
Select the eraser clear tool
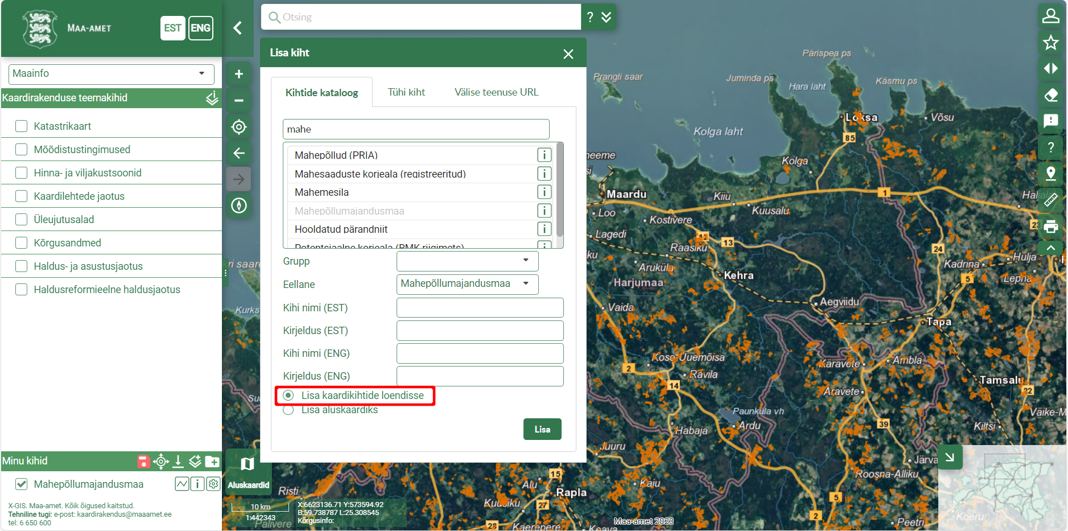[1051, 94]
